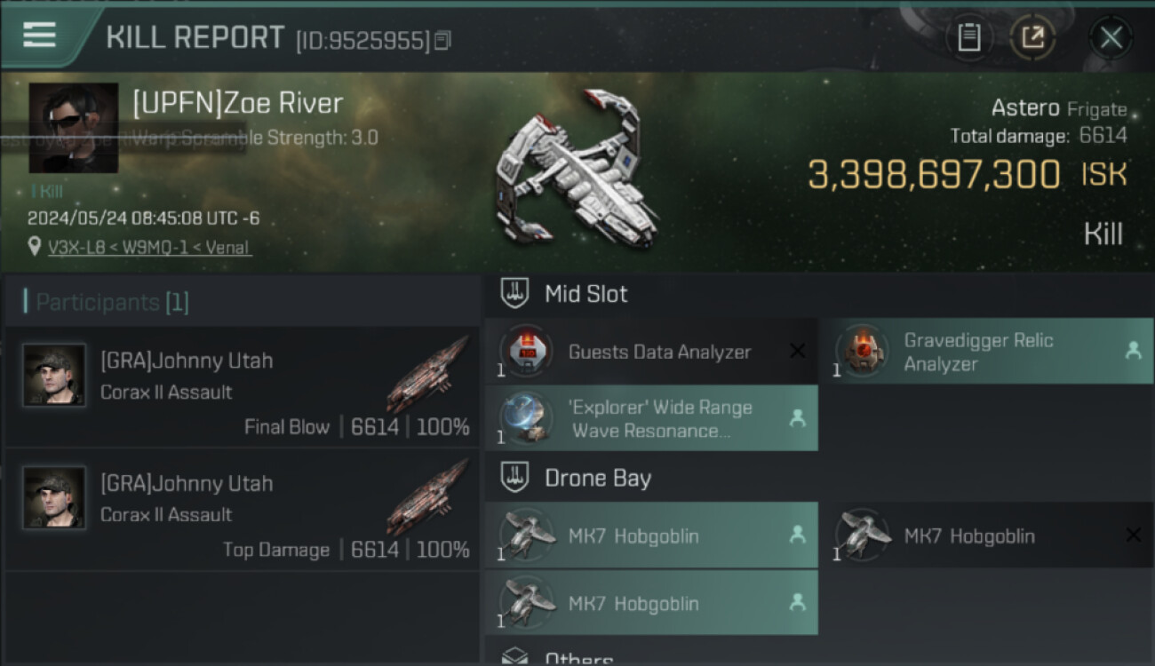Select Gravedigger Relic Analyzer module icon

(x=862, y=352)
